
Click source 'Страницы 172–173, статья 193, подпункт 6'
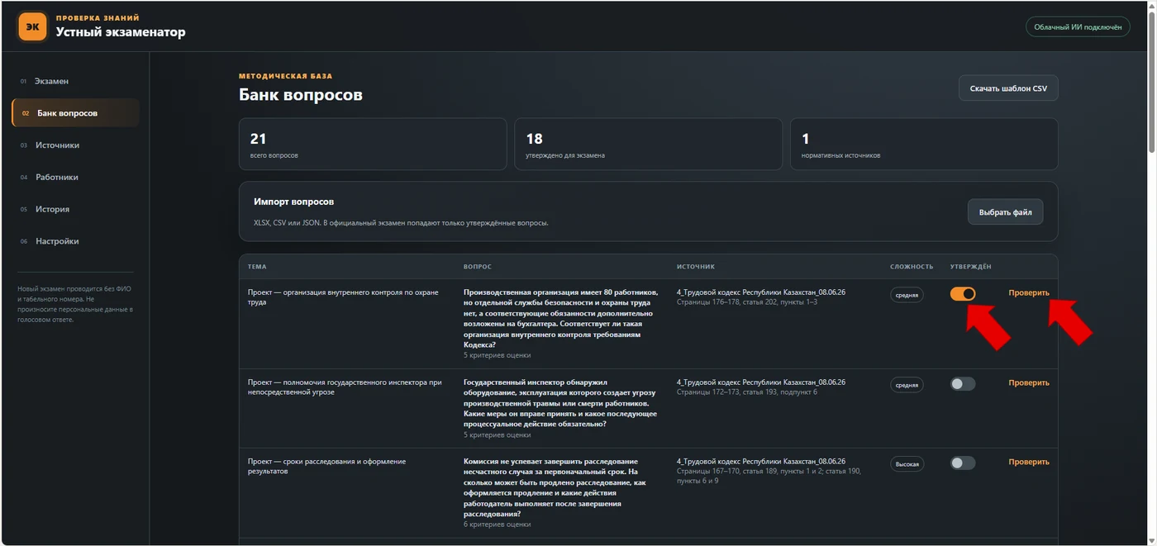coord(747,392)
